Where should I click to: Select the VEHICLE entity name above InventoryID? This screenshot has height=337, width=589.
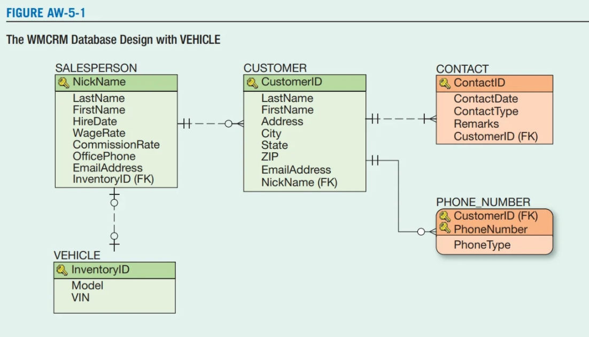77,255
